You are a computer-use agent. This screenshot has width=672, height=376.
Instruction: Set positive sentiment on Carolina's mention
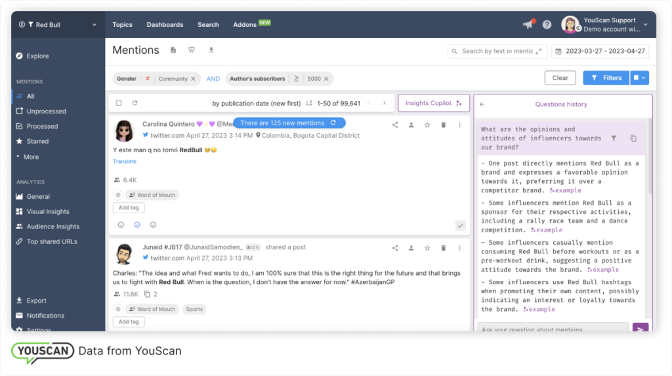121,224
